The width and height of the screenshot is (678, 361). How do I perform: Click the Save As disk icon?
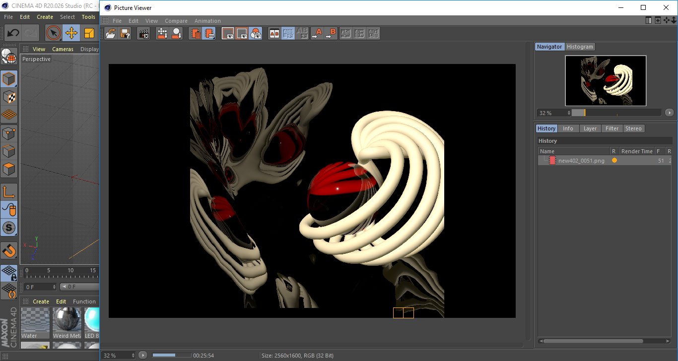coord(125,33)
